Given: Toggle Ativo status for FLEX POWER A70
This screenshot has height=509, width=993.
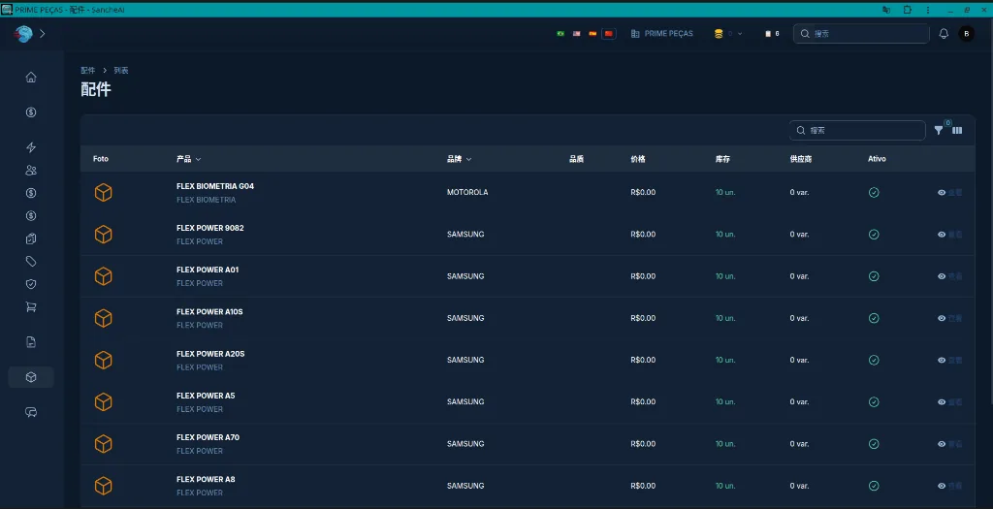Looking at the screenshot, I should pos(874,444).
